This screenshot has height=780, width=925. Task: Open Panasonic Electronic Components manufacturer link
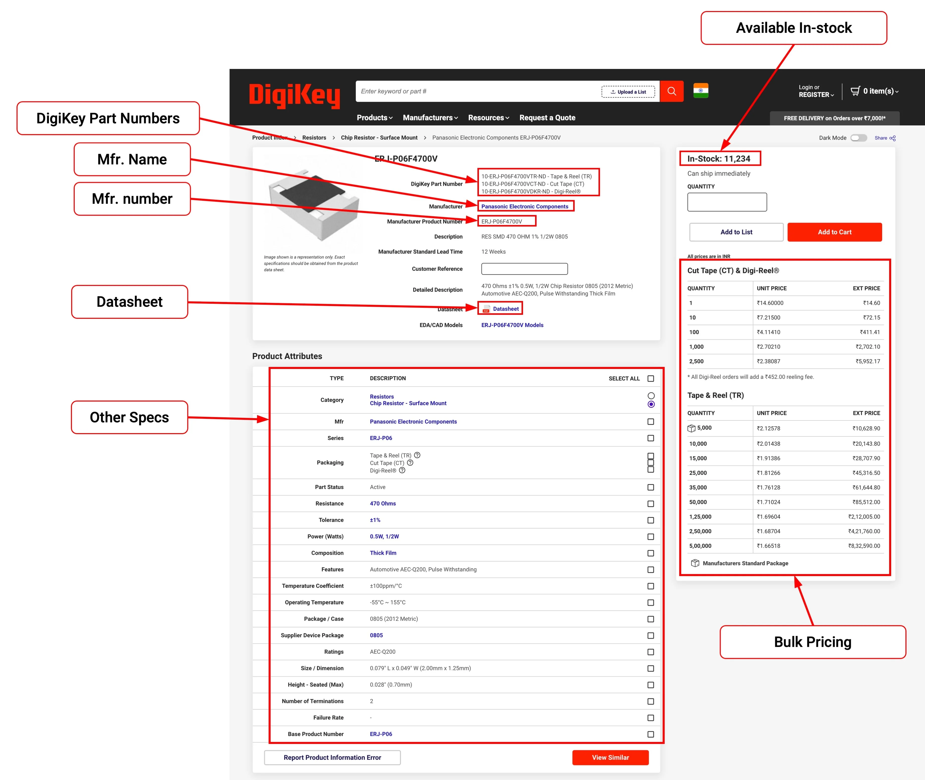coord(525,206)
